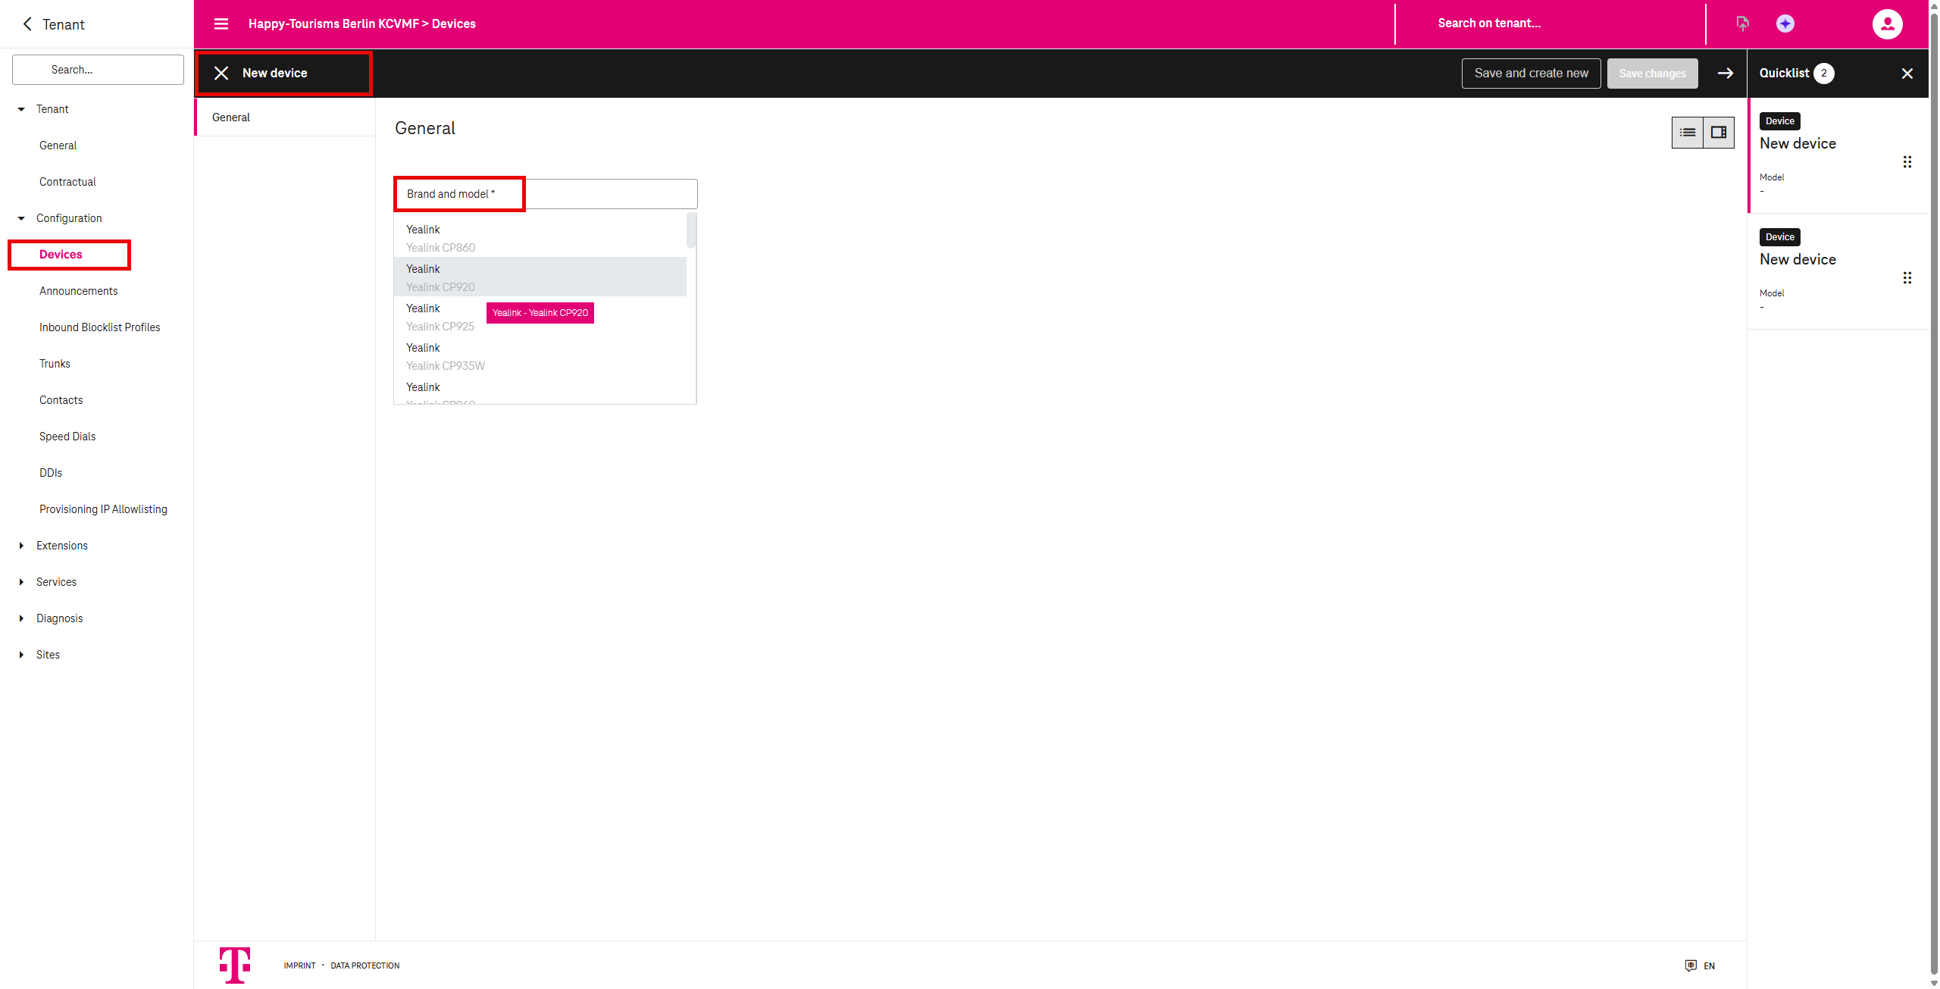Click the purple sparkle assistant icon

pos(1785,23)
